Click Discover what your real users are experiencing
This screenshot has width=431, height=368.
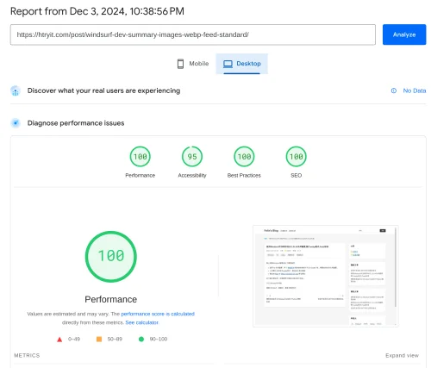point(103,90)
